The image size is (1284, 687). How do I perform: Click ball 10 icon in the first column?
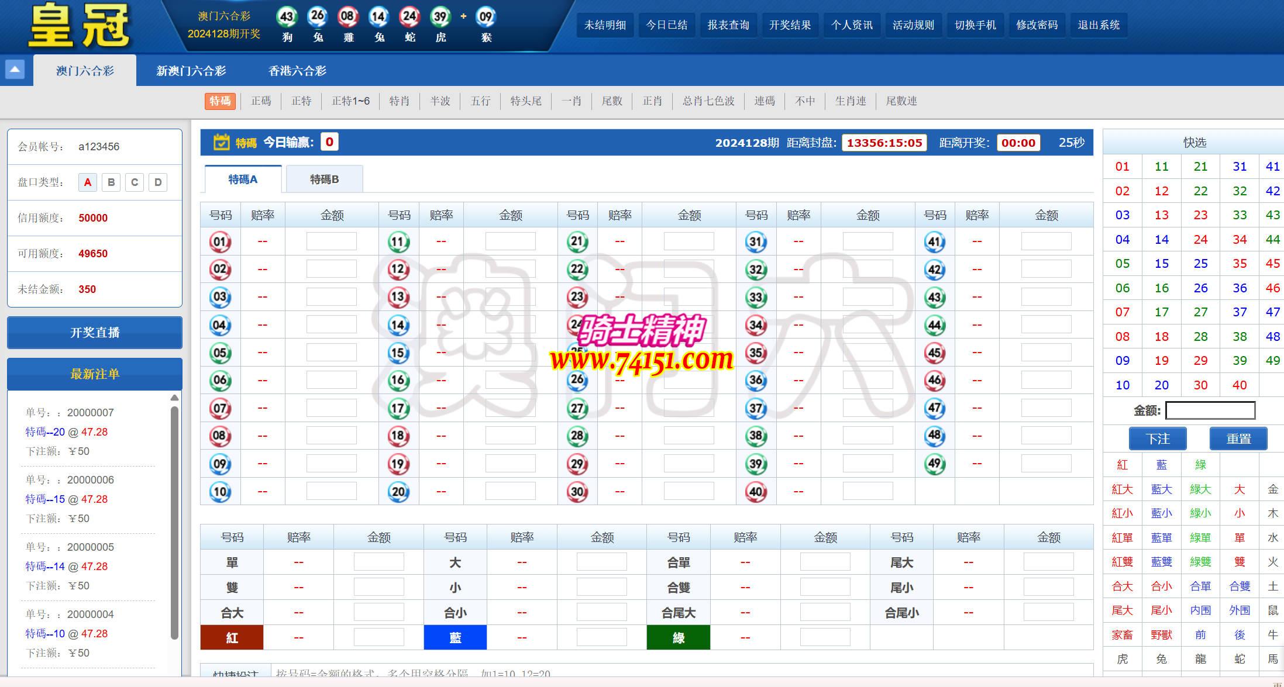tap(220, 491)
